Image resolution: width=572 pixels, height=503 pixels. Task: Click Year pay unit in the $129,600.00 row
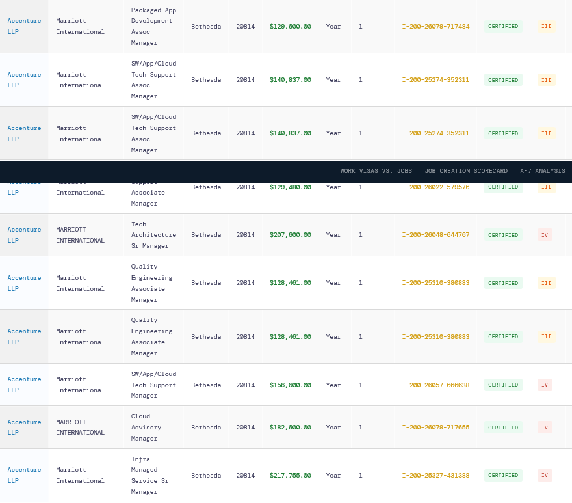point(333,26)
